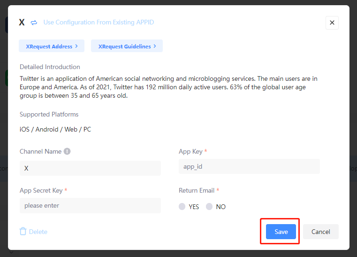Click the iOS / Android / Web / PC text

55,129
